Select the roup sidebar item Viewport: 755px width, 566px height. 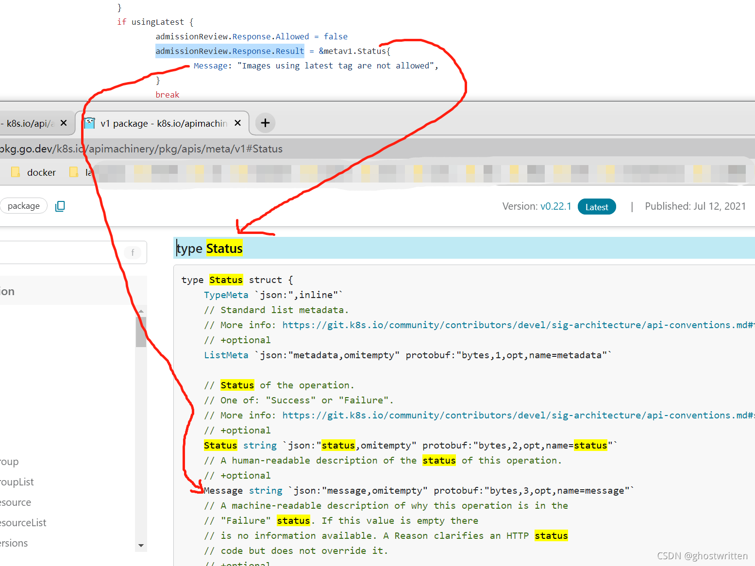coord(9,462)
